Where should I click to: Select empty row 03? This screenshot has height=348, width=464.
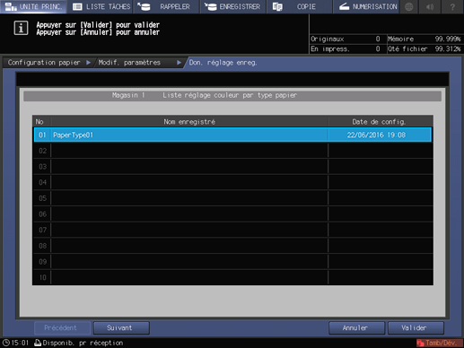(232, 167)
